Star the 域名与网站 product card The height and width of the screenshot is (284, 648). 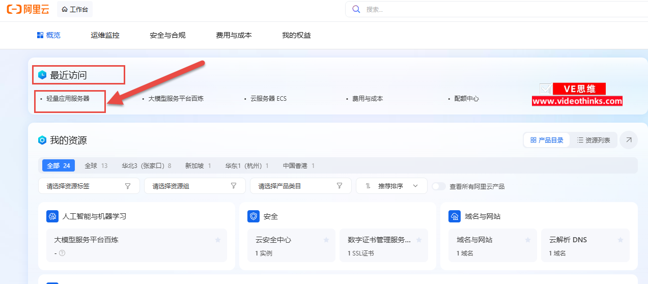pyautogui.click(x=528, y=240)
